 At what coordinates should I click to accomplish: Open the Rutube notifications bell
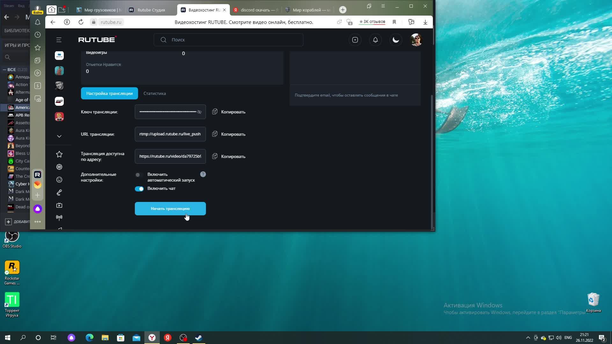click(375, 40)
